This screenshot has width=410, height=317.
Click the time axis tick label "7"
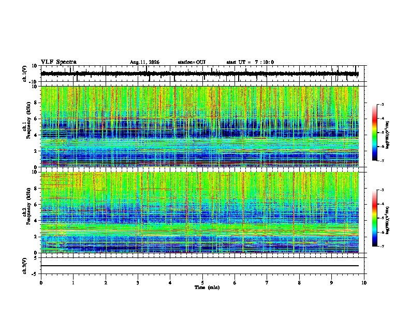(267, 283)
